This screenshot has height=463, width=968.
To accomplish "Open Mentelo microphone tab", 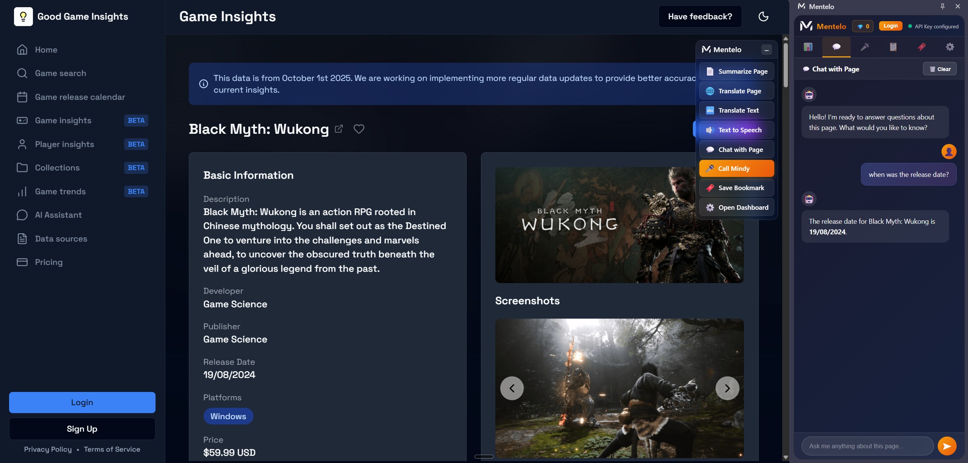I will pos(865,47).
